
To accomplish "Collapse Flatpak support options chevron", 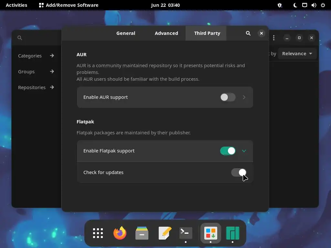I will click(244, 151).
